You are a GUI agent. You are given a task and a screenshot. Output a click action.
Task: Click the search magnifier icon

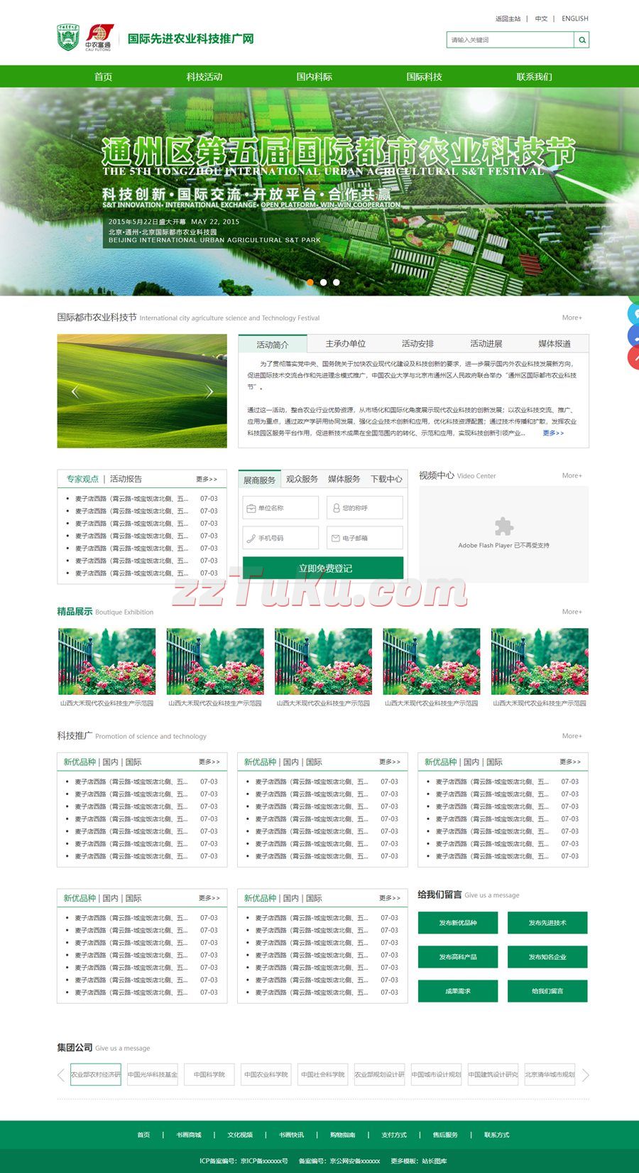click(x=581, y=40)
